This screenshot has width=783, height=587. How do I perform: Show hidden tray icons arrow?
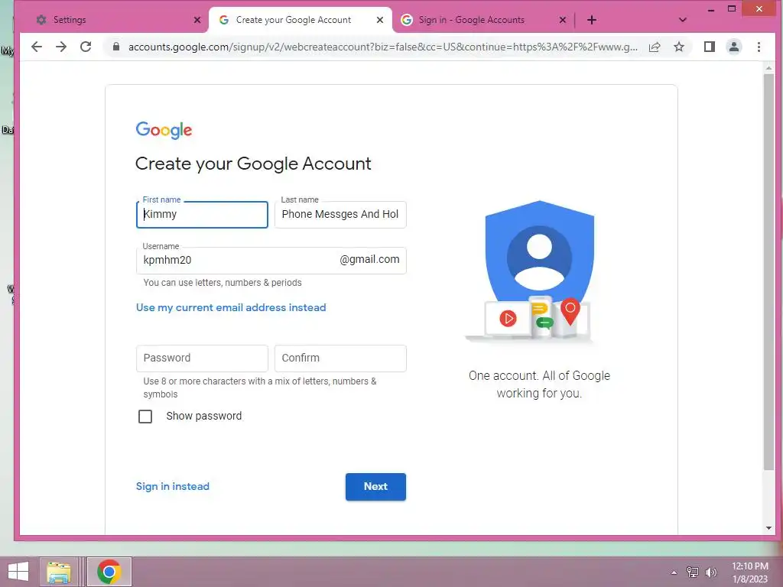pos(674,572)
